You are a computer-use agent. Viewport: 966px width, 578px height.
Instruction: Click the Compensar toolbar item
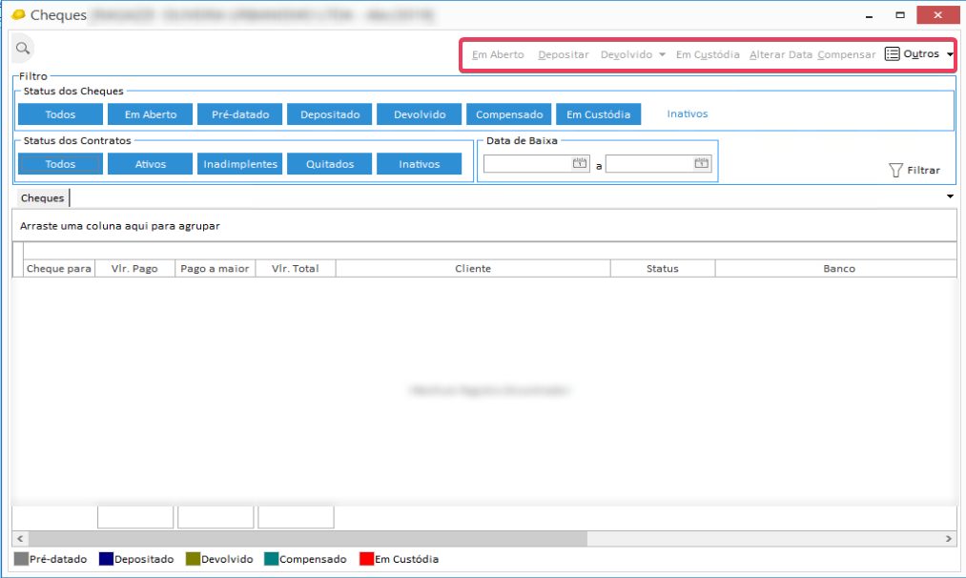[846, 54]
